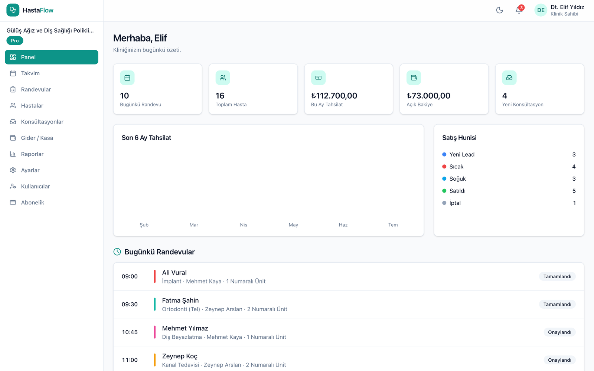Click banknote icon on Bu Ay Tahsilat card

coord(318,78)
